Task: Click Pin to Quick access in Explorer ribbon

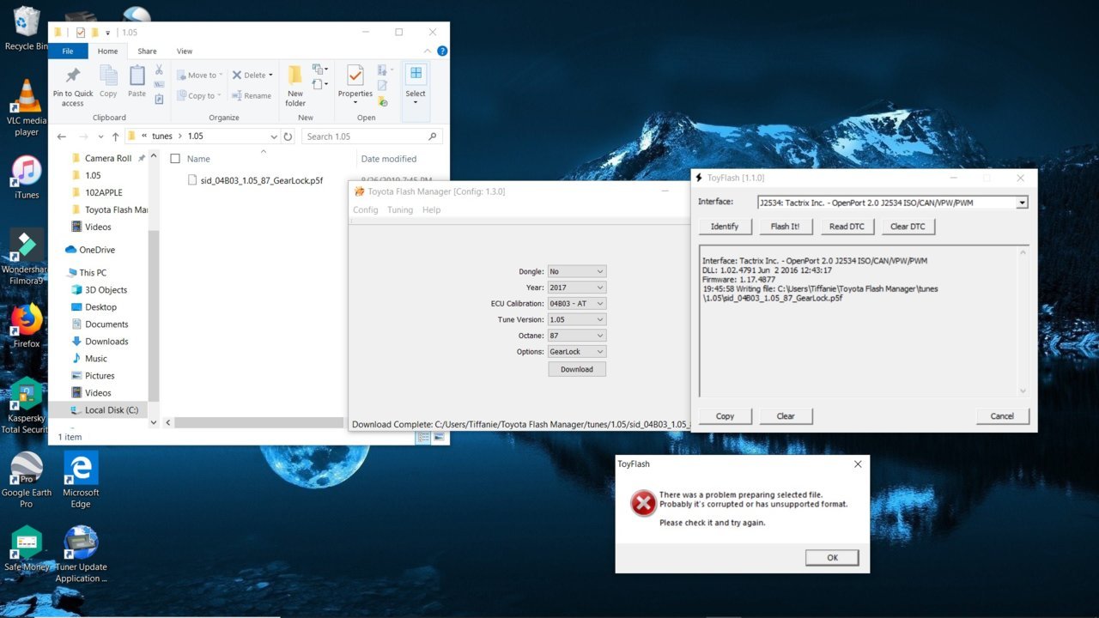Action: 73,86
